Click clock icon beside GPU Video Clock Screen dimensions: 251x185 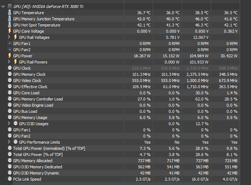point(10,80)
